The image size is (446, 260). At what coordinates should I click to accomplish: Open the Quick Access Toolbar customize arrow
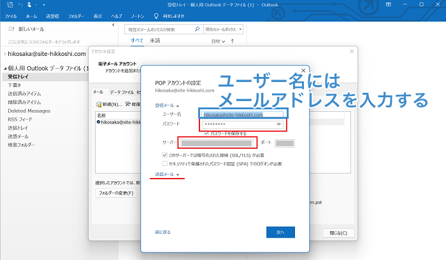tap(44, 5)
